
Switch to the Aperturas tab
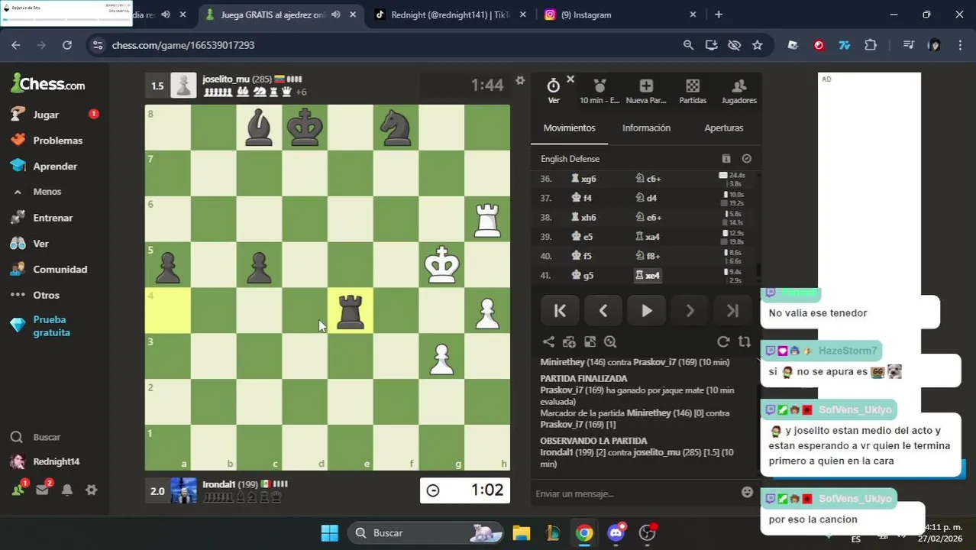click(x=723, y=128)
